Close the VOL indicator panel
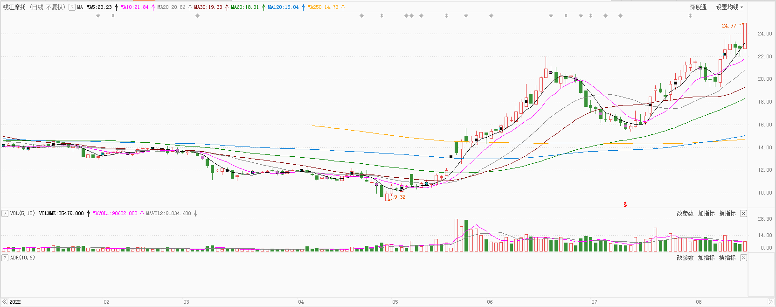The height and width of the screenshot is (307, 776). click(743, 213)
